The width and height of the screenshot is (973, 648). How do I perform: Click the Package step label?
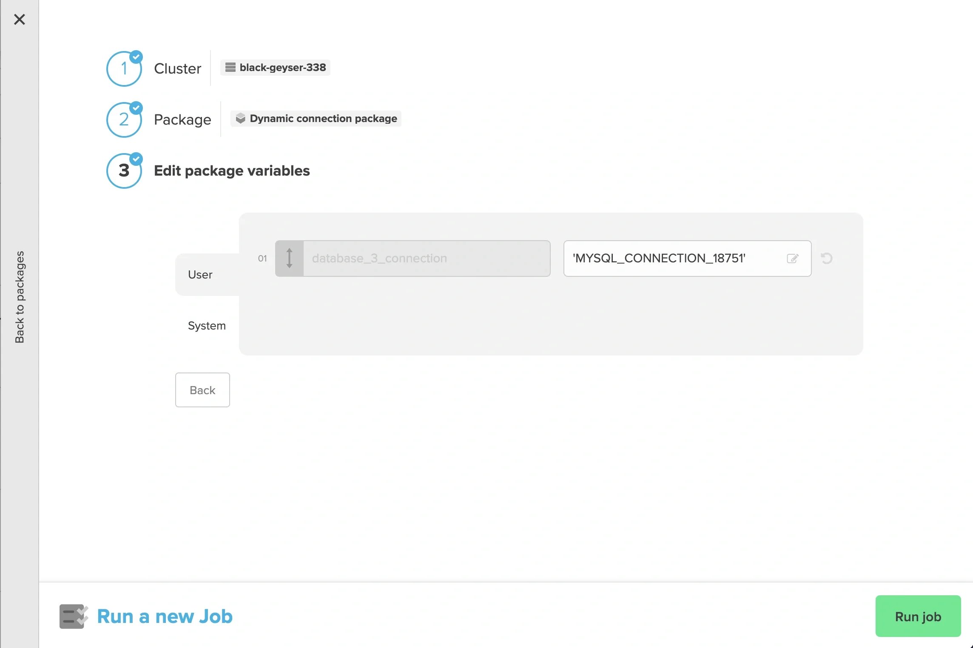point(182,120)
